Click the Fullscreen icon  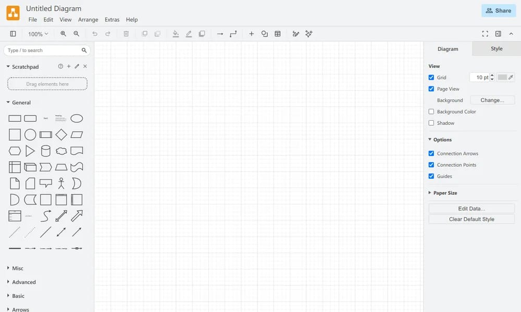point(485,34)
